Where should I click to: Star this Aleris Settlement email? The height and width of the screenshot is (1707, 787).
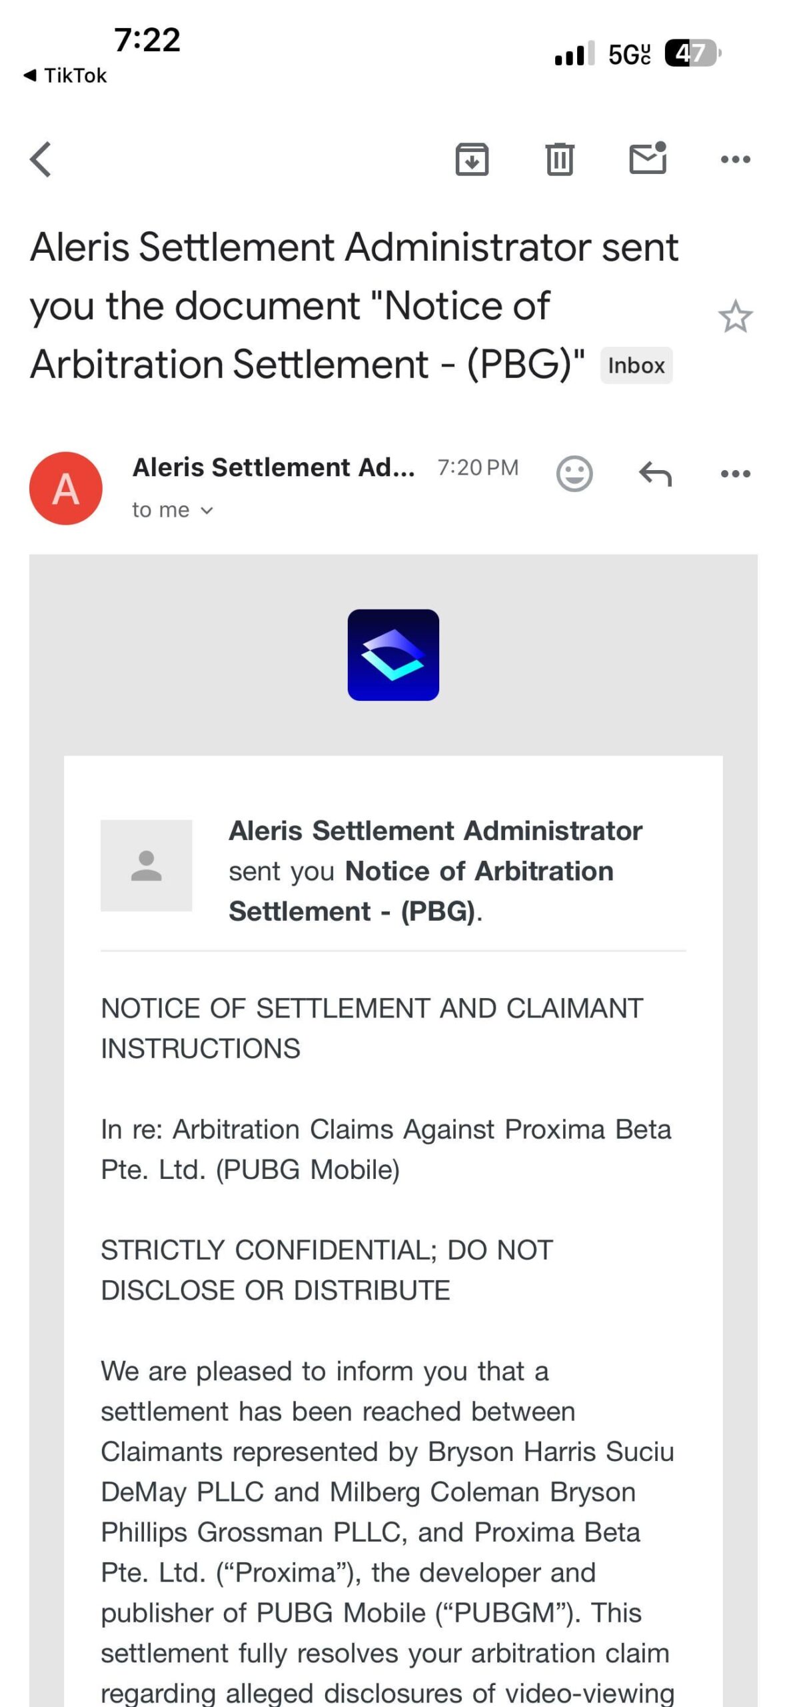pos(736,316)
